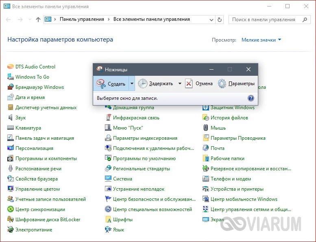Open Центр синхронизации green icon

11,209
